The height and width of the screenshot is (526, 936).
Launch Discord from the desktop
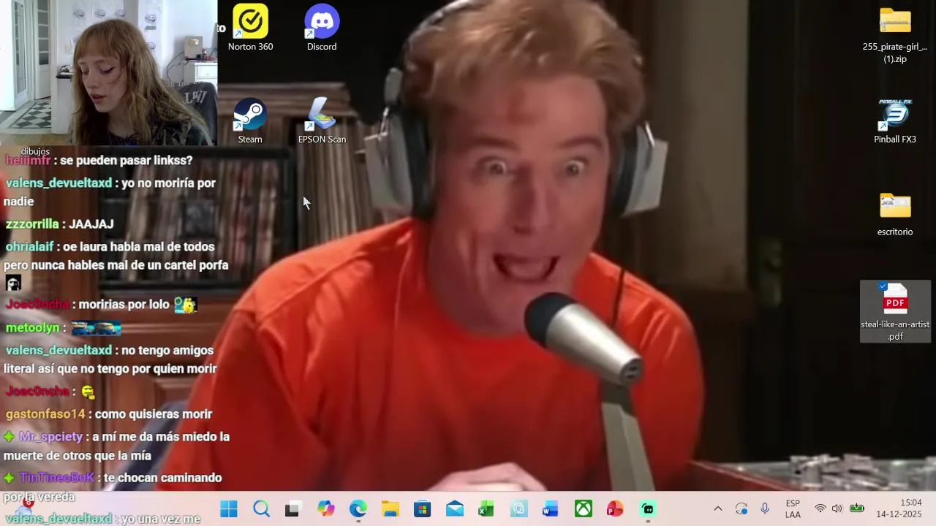[x=322, y=28]
